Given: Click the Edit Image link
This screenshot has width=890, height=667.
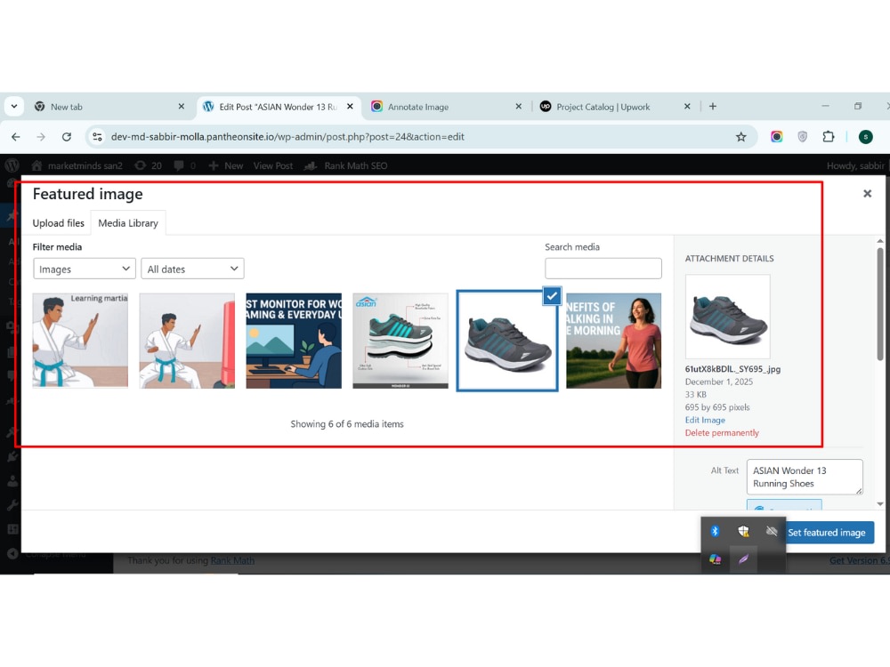Looking at the screenshot, I should click(x=705, y=420).
